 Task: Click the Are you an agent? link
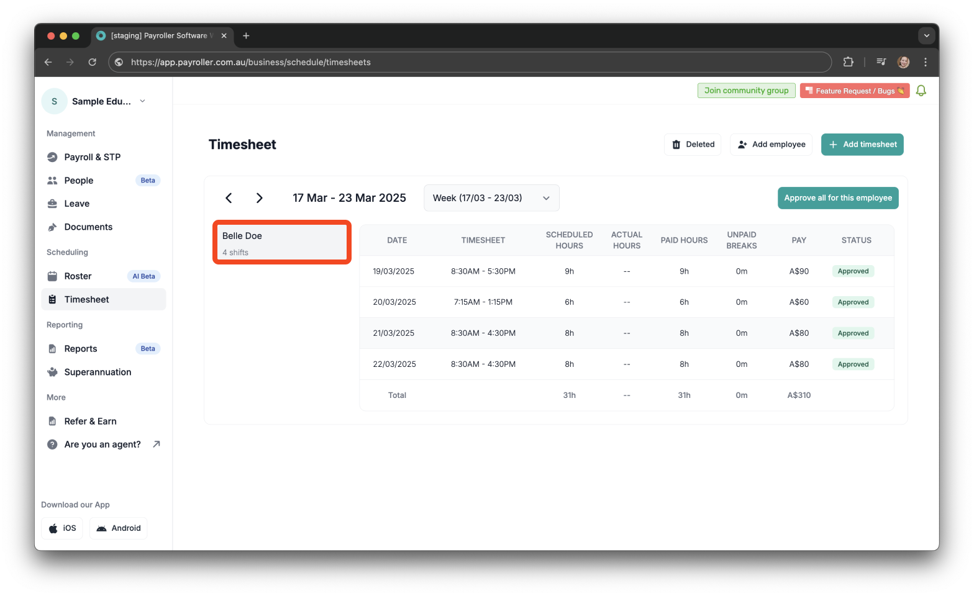click(x=102, y=445)
